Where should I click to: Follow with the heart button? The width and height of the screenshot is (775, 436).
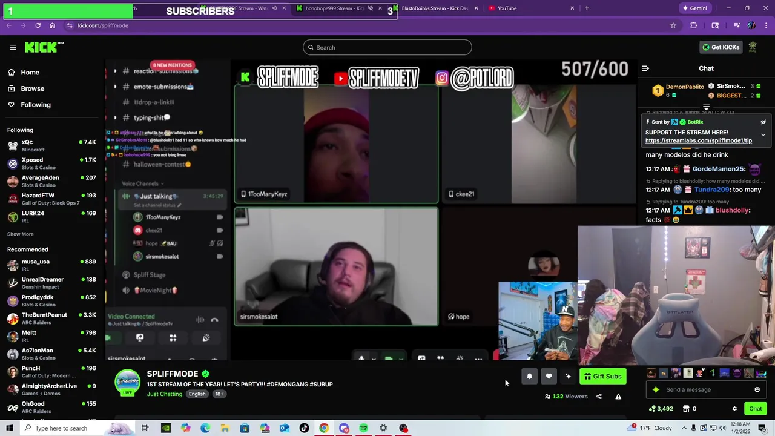pos(549,377)
